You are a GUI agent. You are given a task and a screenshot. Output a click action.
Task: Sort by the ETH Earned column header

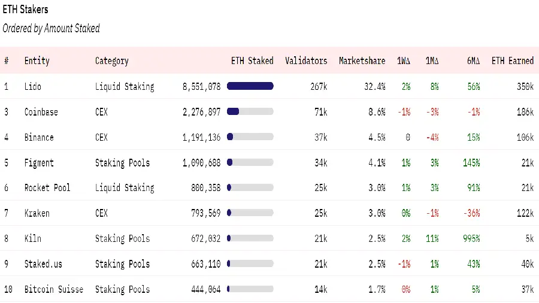click(512, 60)
